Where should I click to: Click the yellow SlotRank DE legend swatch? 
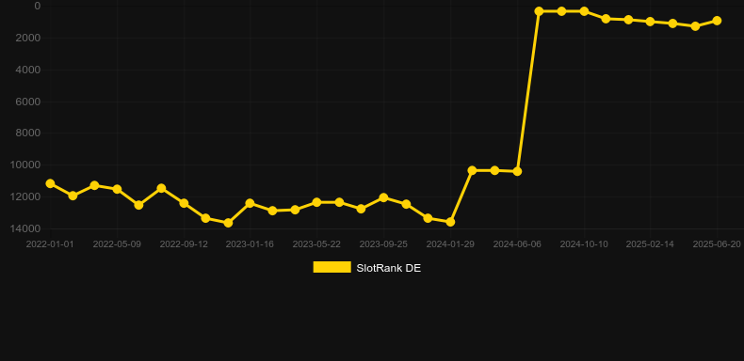tap(332, 267)
